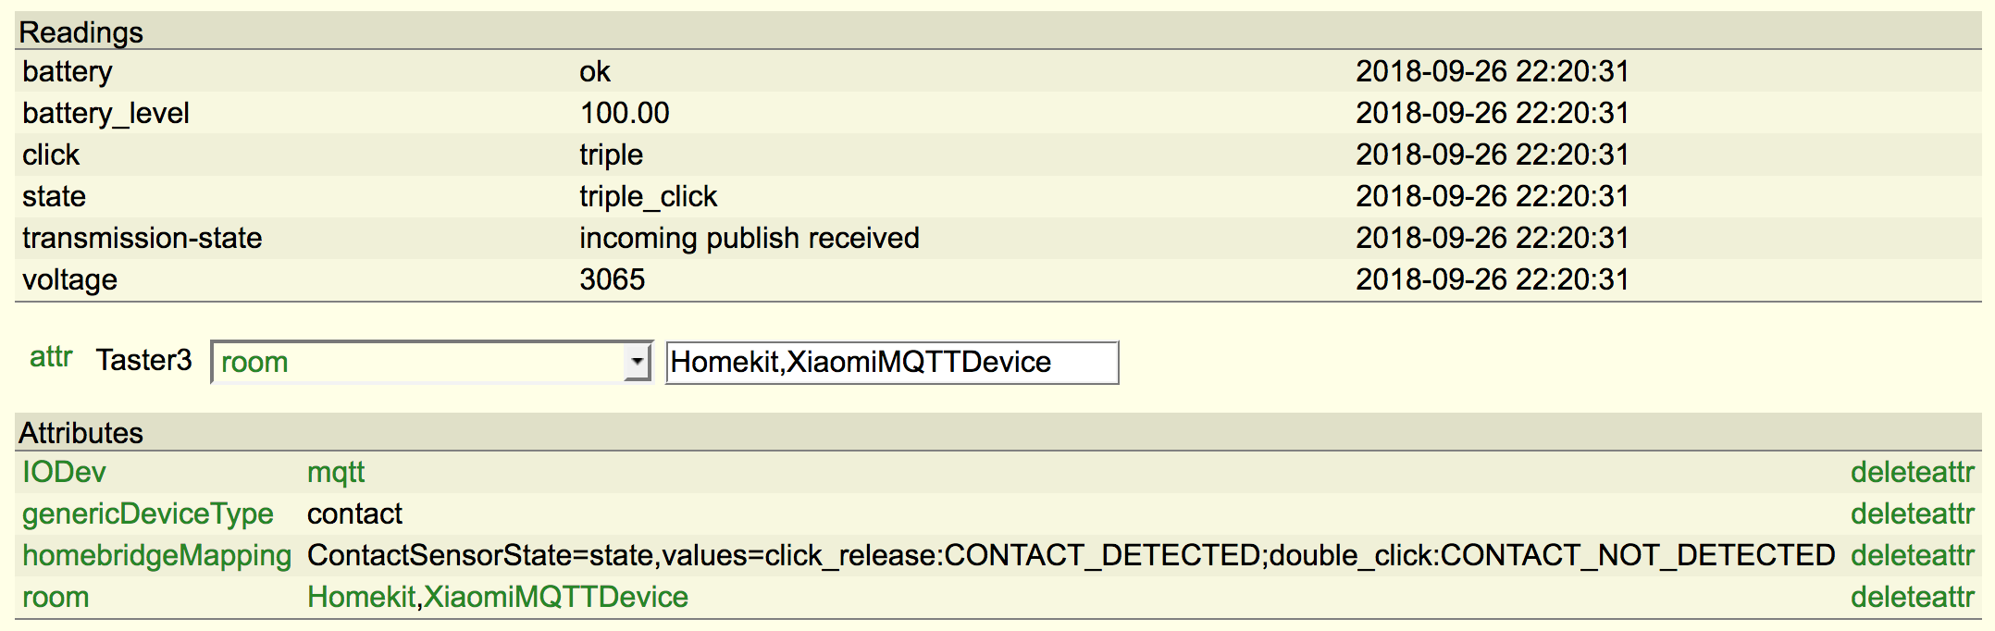Click the battery_level reading name
This screenshot has width=1995, height=631.
tap(105, 113)
